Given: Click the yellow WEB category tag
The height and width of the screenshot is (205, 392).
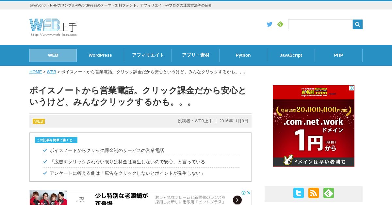Looking at the screenshot, I should [39, 121].
